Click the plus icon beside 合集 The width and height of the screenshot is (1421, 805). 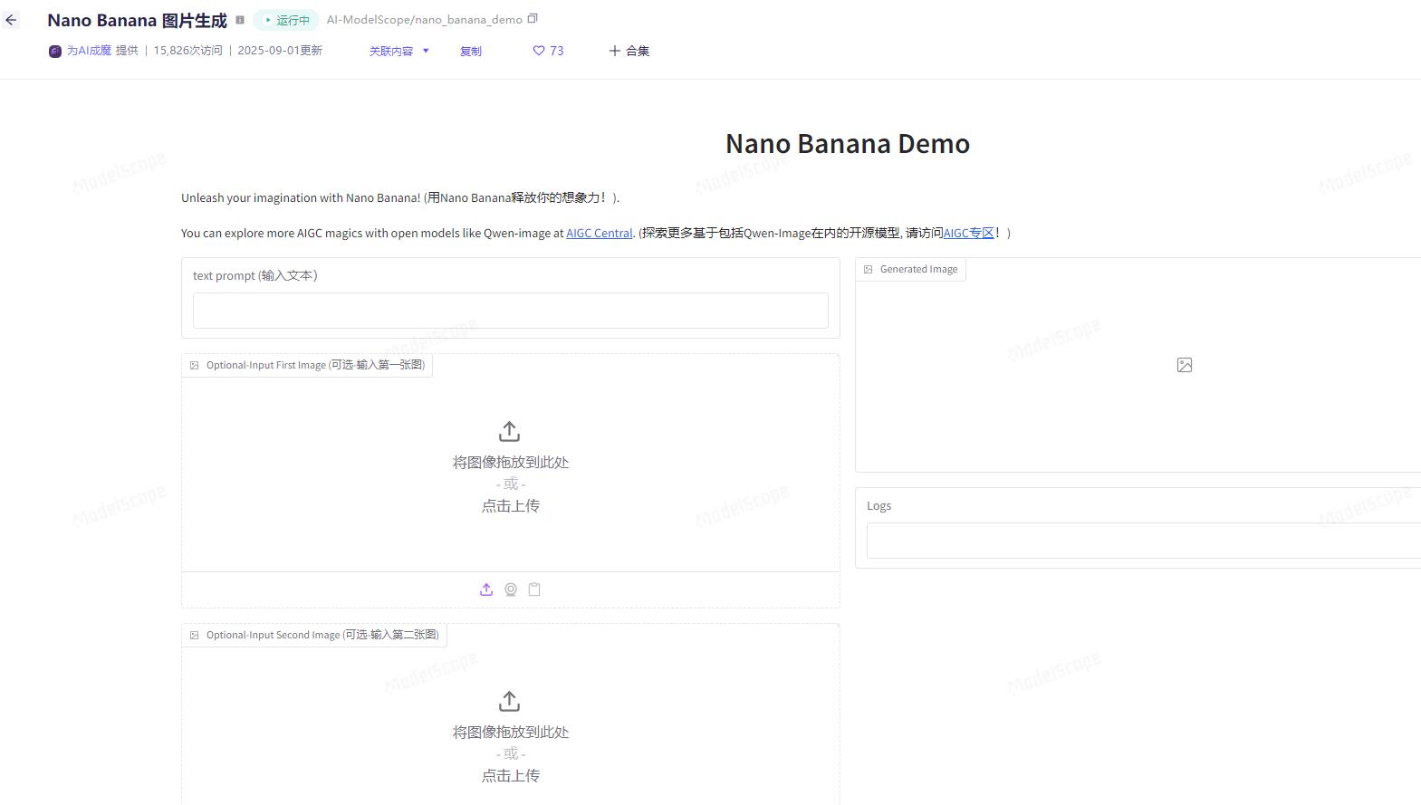point(615,51)
